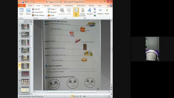The width and height of the screenshot is (174, 98).
Task: Click slide editor vertical scroll up arrow
Action: 111,21
